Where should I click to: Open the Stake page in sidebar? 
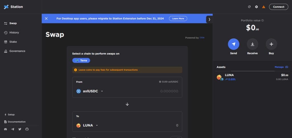point(11,42)
